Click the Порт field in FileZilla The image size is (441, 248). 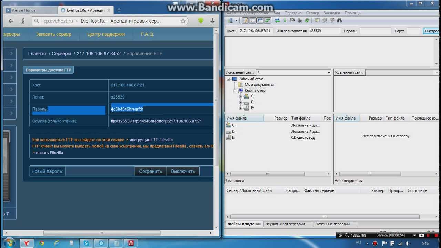tap(413, 31)
